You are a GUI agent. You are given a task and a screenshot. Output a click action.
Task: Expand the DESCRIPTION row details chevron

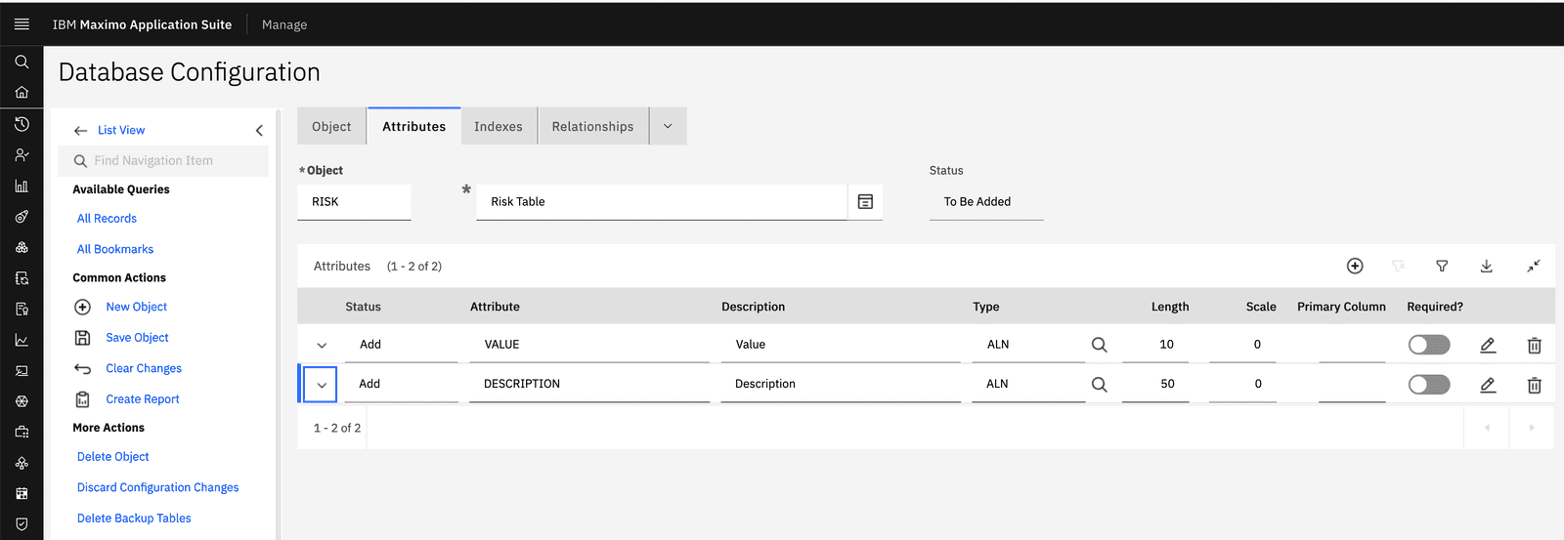click(322, 385)
